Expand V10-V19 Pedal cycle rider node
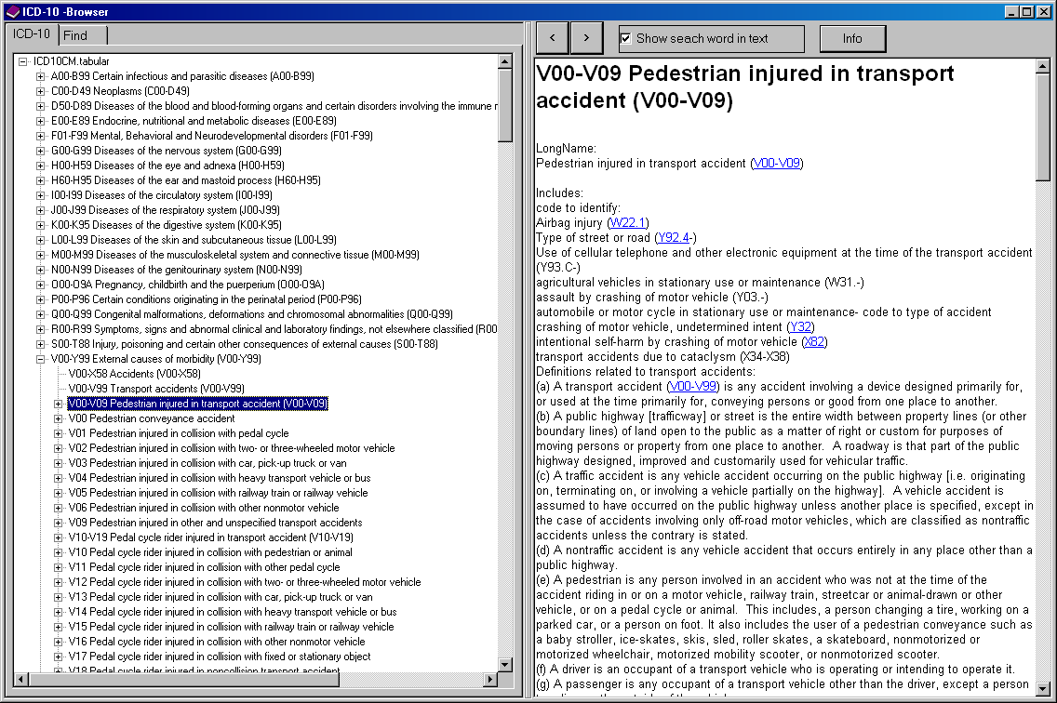 tap(58, 537)
